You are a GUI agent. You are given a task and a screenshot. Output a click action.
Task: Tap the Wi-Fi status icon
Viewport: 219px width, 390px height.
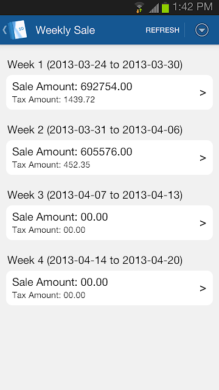[x=139, y=7]
